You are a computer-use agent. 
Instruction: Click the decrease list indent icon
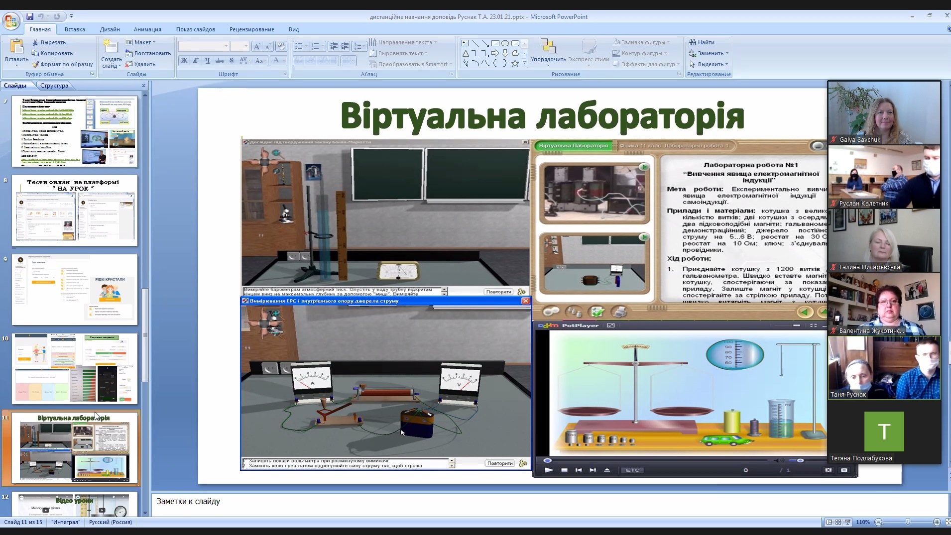(x=333, y=46)
